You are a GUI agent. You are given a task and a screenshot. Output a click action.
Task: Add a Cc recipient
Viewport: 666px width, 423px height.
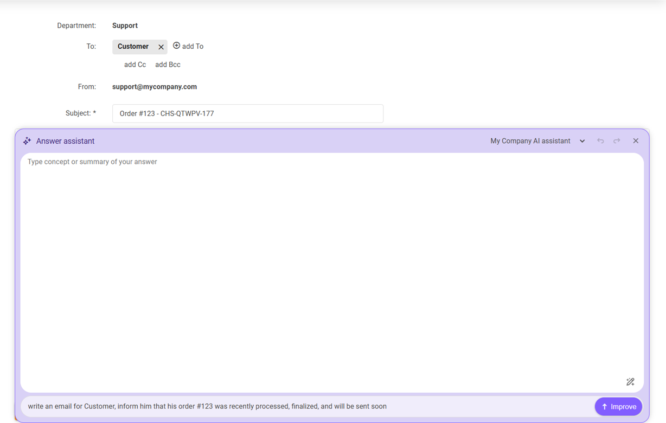coord(135,65)
